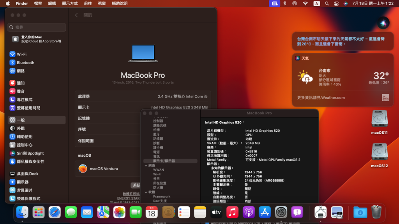This screenshot has height=224, width=399.
Task: Select 防火牆 in System Information sidebar
Action: [x=158, y=188]
